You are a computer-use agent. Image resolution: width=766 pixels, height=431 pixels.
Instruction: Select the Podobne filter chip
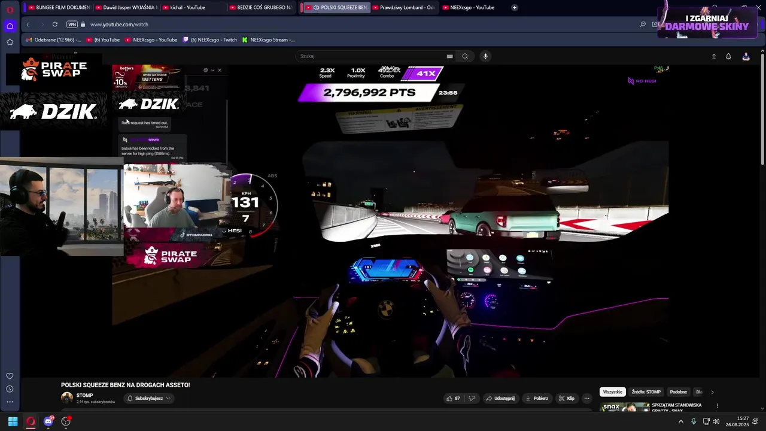(x=678, y=392)
